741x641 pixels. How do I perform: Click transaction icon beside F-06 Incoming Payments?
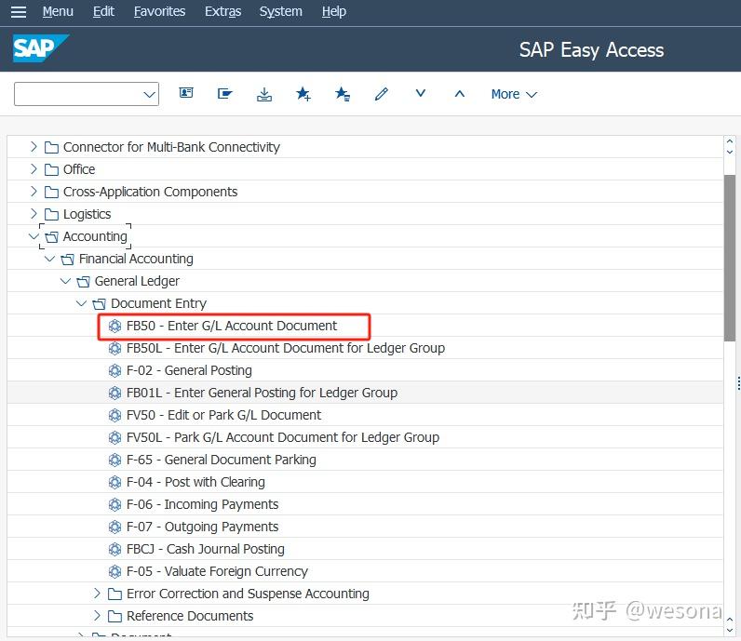[115, 505]
